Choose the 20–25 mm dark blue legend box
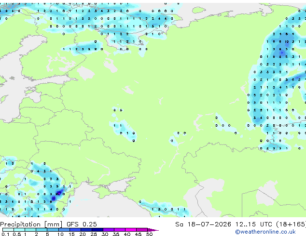 coord(86,230)
